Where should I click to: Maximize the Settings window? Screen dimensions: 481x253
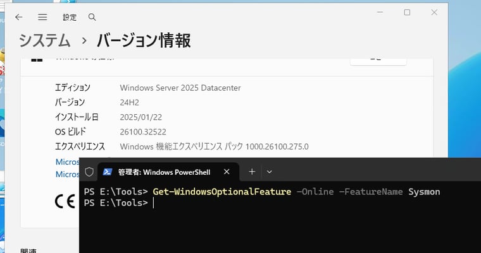pos(407,12)
